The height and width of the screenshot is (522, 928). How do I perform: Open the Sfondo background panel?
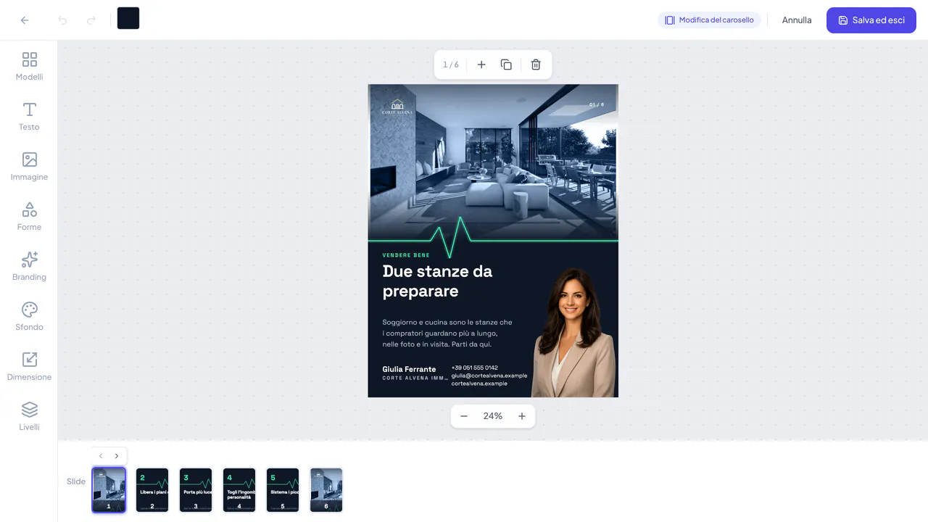pos(29,316)
